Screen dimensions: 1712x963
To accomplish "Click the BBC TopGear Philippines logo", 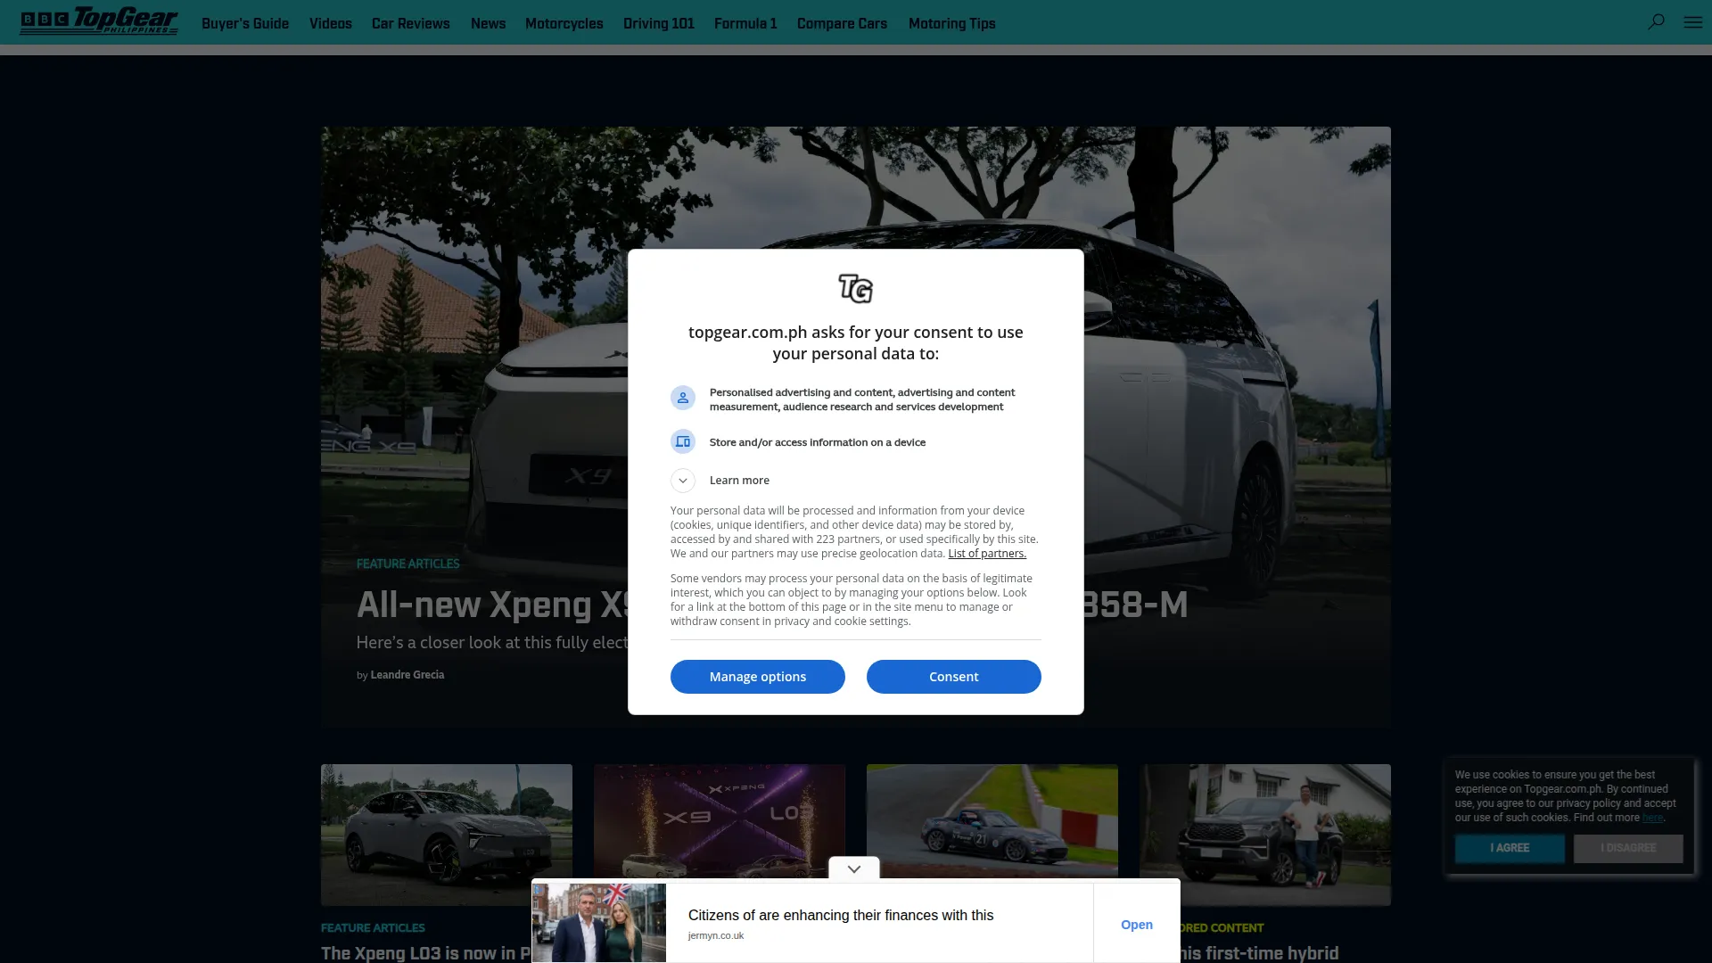I will pos(99,21).
